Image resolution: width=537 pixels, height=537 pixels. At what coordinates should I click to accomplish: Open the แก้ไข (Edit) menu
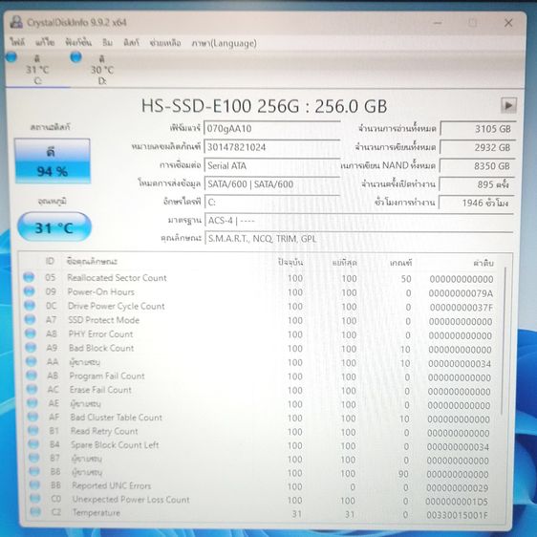45,42
